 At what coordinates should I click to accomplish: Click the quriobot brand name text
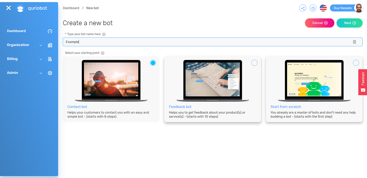(37, 8)
